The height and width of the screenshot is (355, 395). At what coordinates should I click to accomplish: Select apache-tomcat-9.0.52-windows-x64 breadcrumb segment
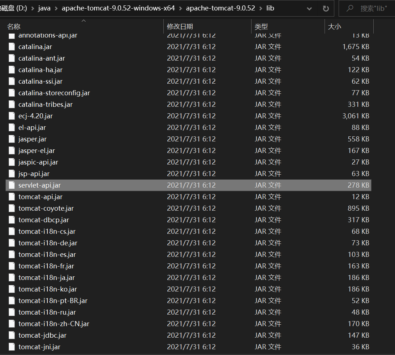pyautogui.click(x=118, y=8)
